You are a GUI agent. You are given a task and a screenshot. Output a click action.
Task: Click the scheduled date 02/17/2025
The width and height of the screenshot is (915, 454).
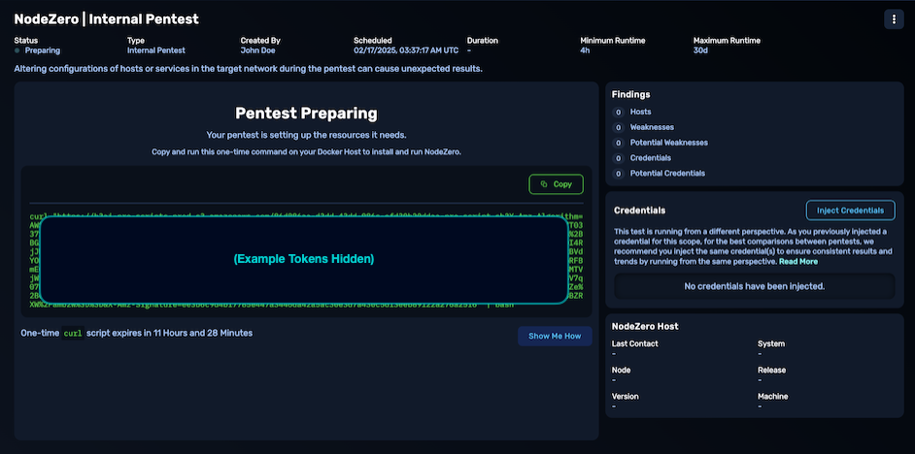click(x=406, y=50)
